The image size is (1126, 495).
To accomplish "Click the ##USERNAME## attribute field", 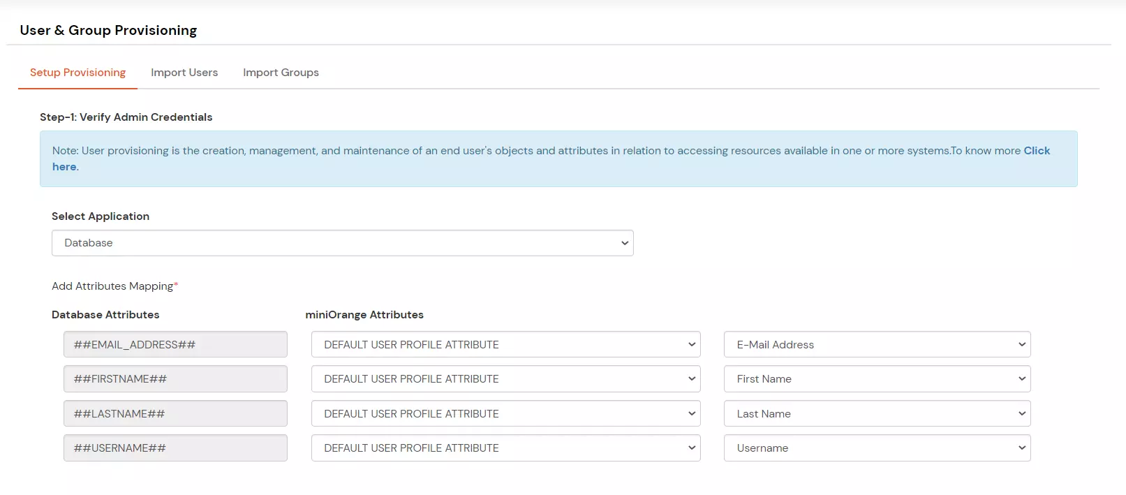I will tap(175, 448).
